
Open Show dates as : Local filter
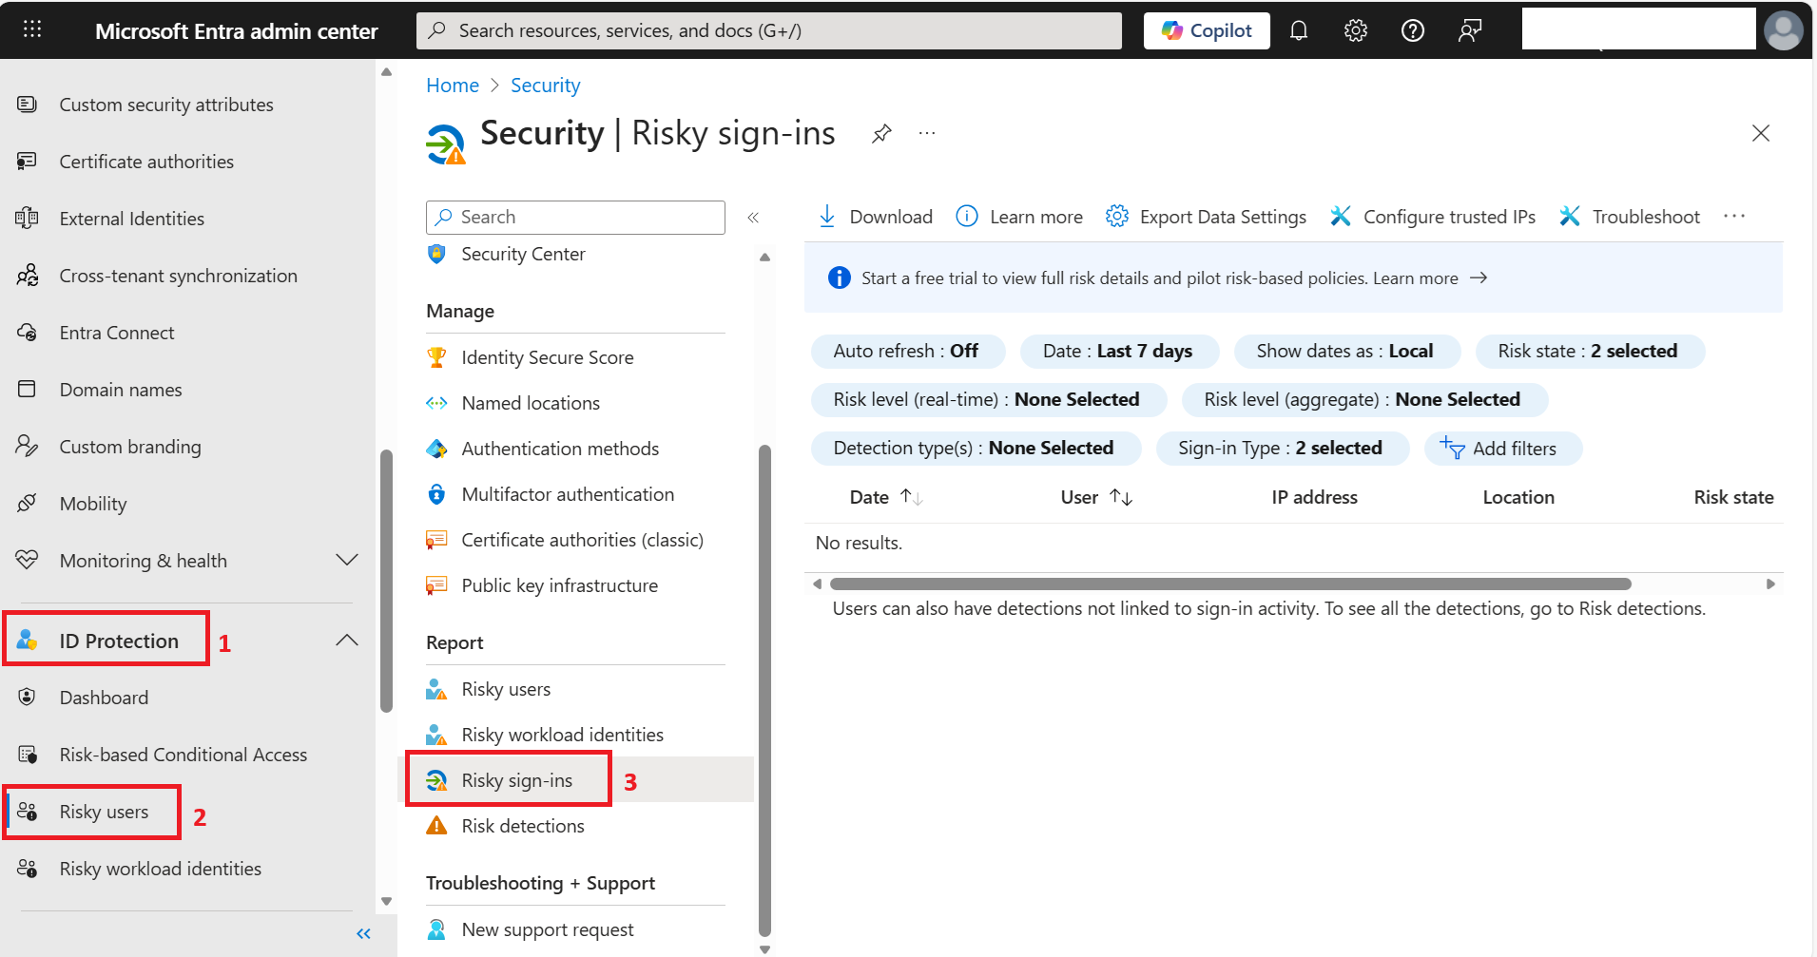(1347, 351)
